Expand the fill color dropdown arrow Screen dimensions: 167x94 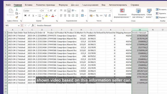click(x=49, y=16)
